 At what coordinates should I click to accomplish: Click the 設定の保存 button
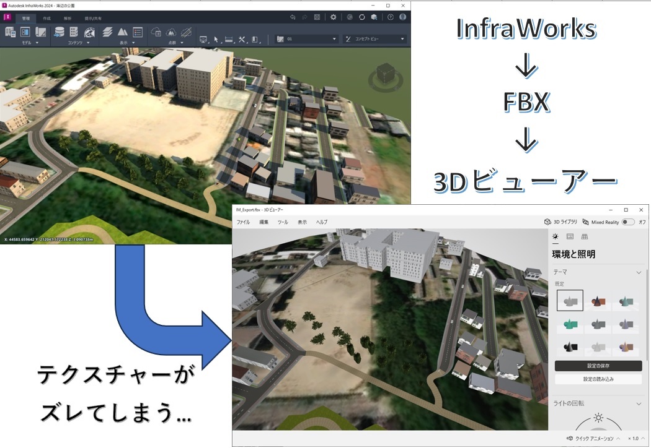(598, 366)
